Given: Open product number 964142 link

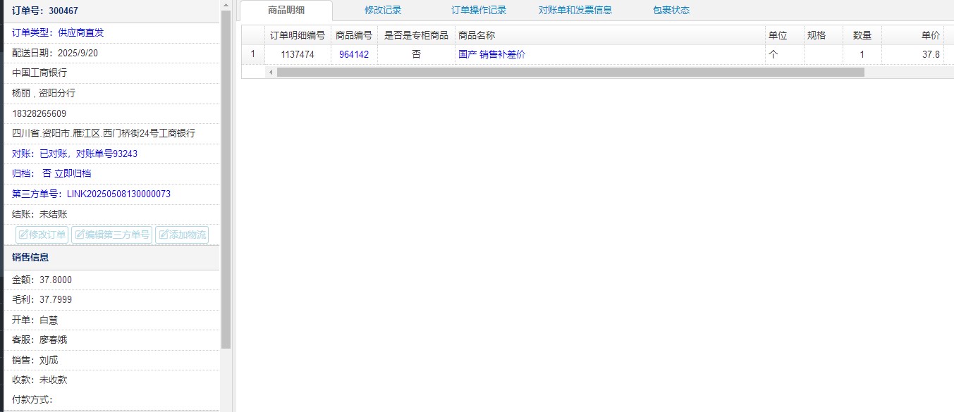Looking at the screenshot, I should click(x=354, y=54).
